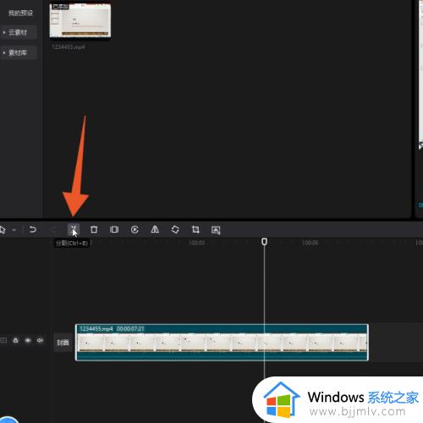
Task: Hide the video track using eye icon
Action: pos(28,340)
